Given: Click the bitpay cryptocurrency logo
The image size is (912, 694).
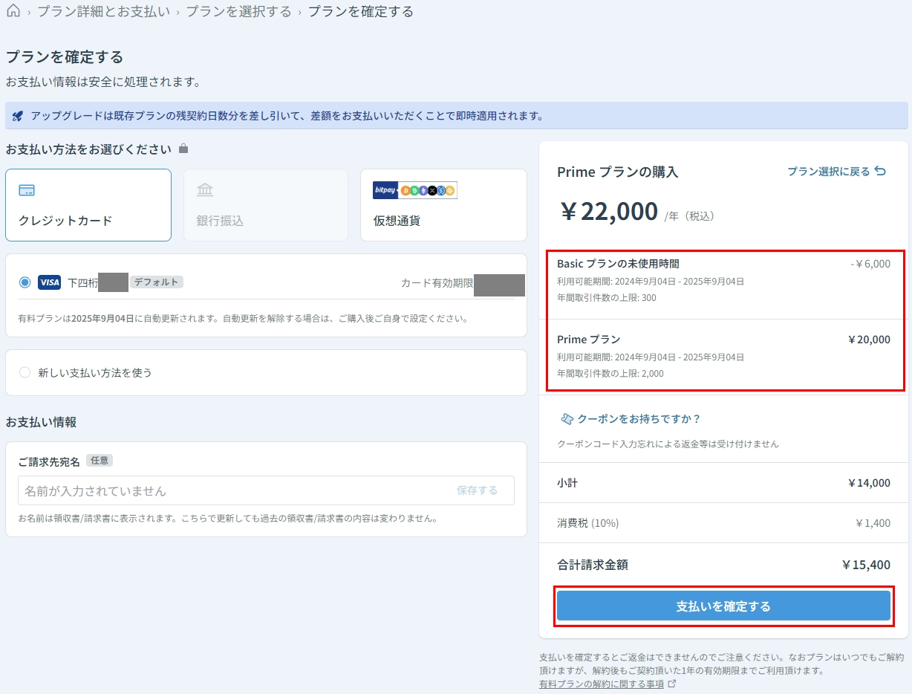Looking at the screenshot, I should pyautogui.click(x=415, y=190).
